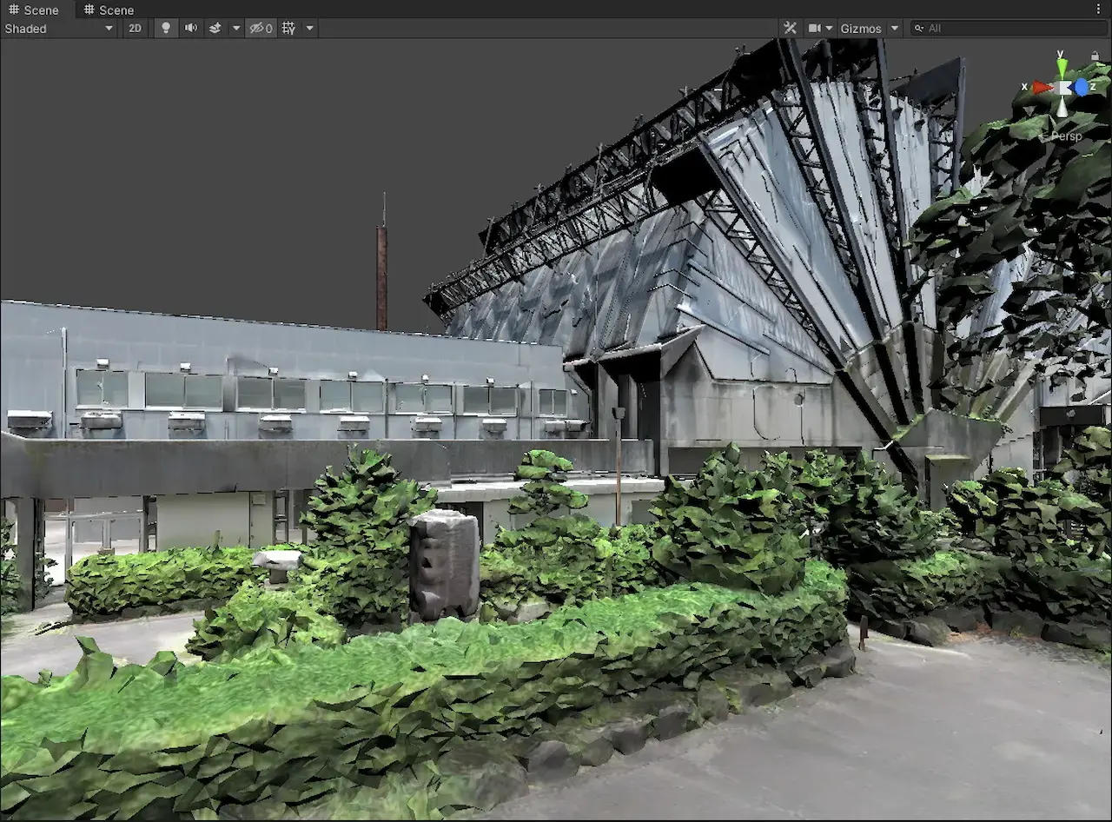Toggle scene effects (skybox/fog) layers icon

[x=215, y=29]
